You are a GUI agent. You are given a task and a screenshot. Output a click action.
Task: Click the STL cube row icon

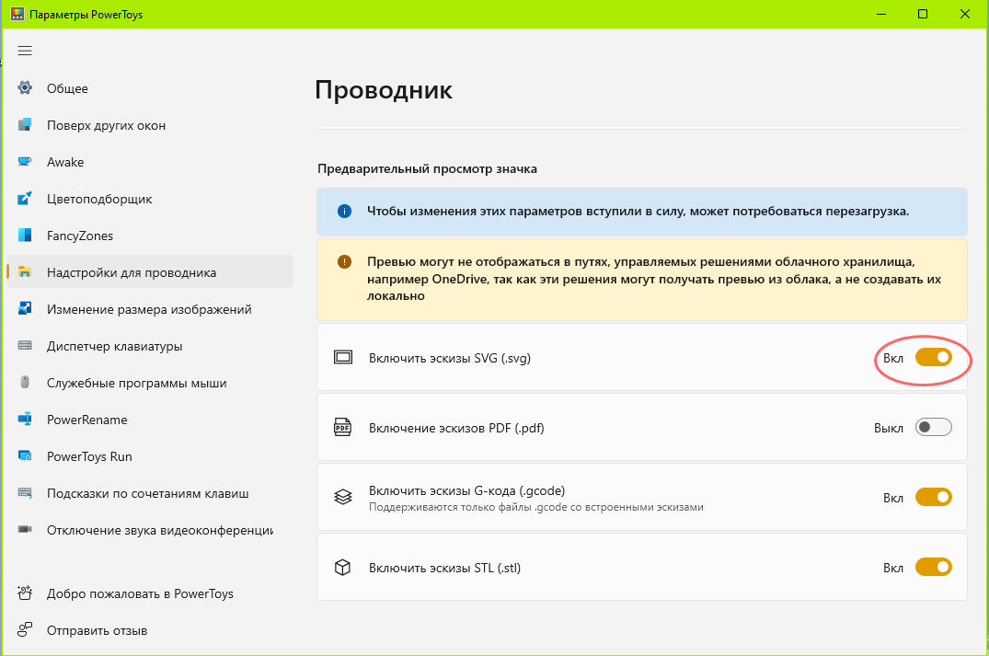click(x=342, y=567)
